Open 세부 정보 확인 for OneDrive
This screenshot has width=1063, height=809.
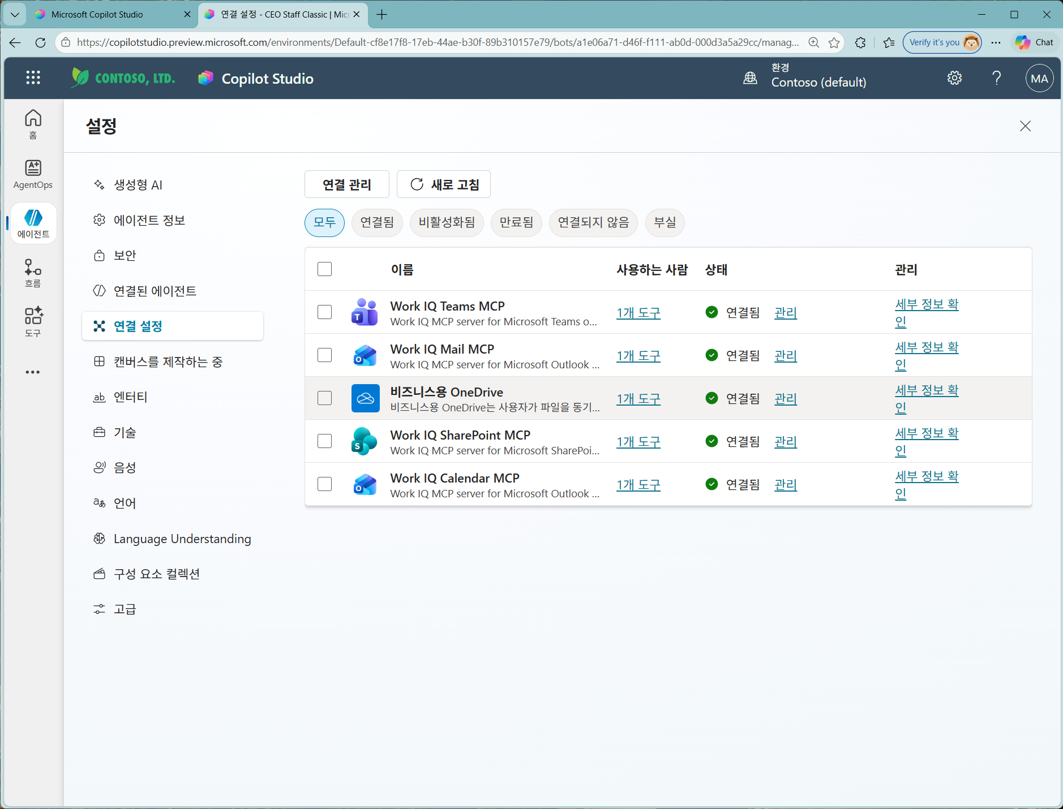pos(927,398)
